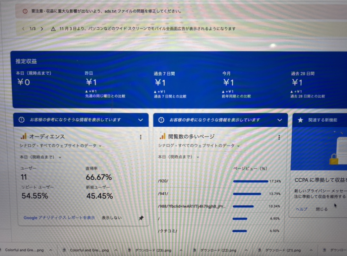Click 閉じる on the CCPA card
This screenshot has width=347, height=256.
pos(321,209)
